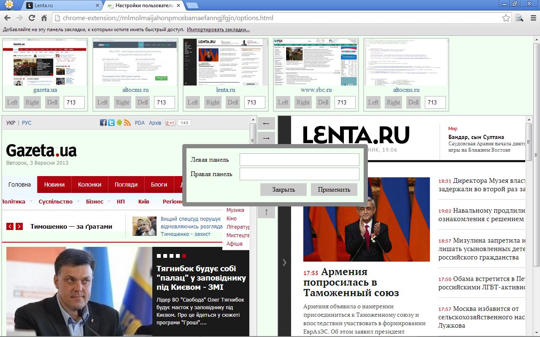Go back using the browser back arrow
540x337 pixels.
pyautogui.click(x=7, y=18)
